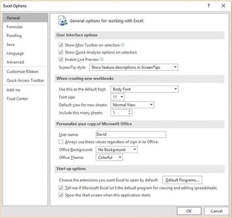Select the Trust Center category
Viewport: 232px width, 218px height.
17,99
